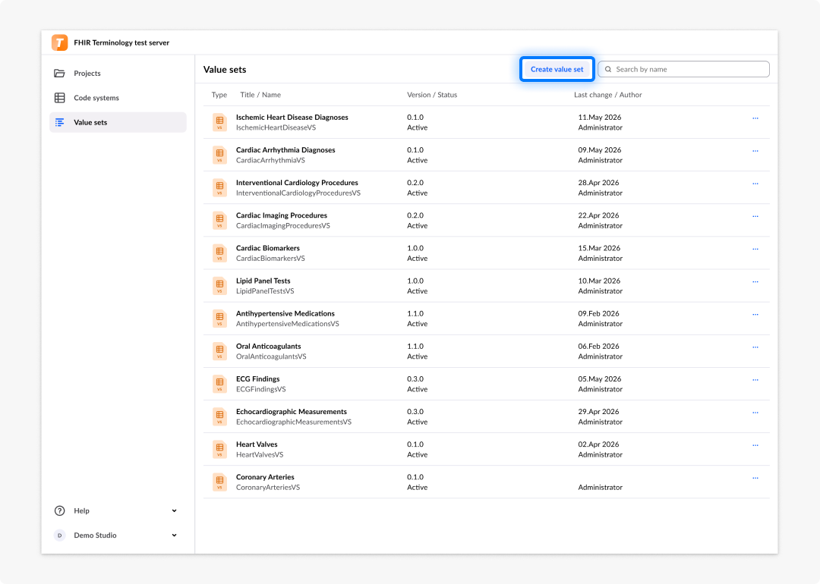Open Interventional Cardiology Procedures value set
Viewport: 820px width, 584px height.
[297, 183]
